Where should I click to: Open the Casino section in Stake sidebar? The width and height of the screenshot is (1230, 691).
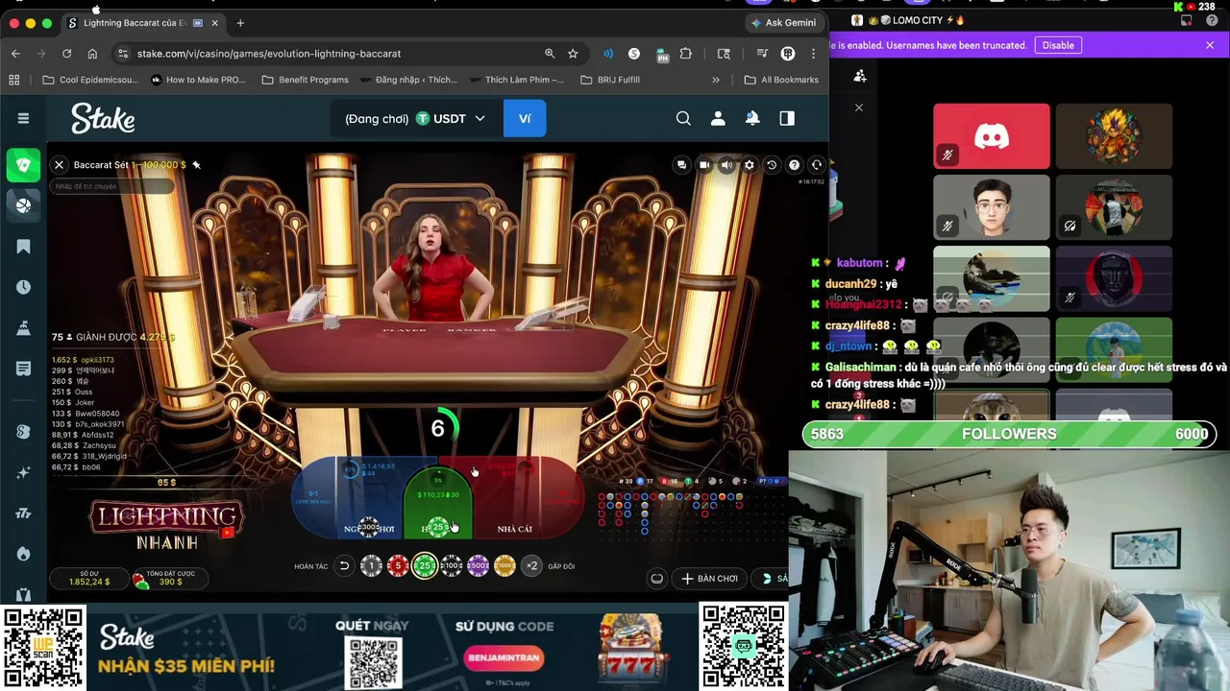(x=23, y=165)
